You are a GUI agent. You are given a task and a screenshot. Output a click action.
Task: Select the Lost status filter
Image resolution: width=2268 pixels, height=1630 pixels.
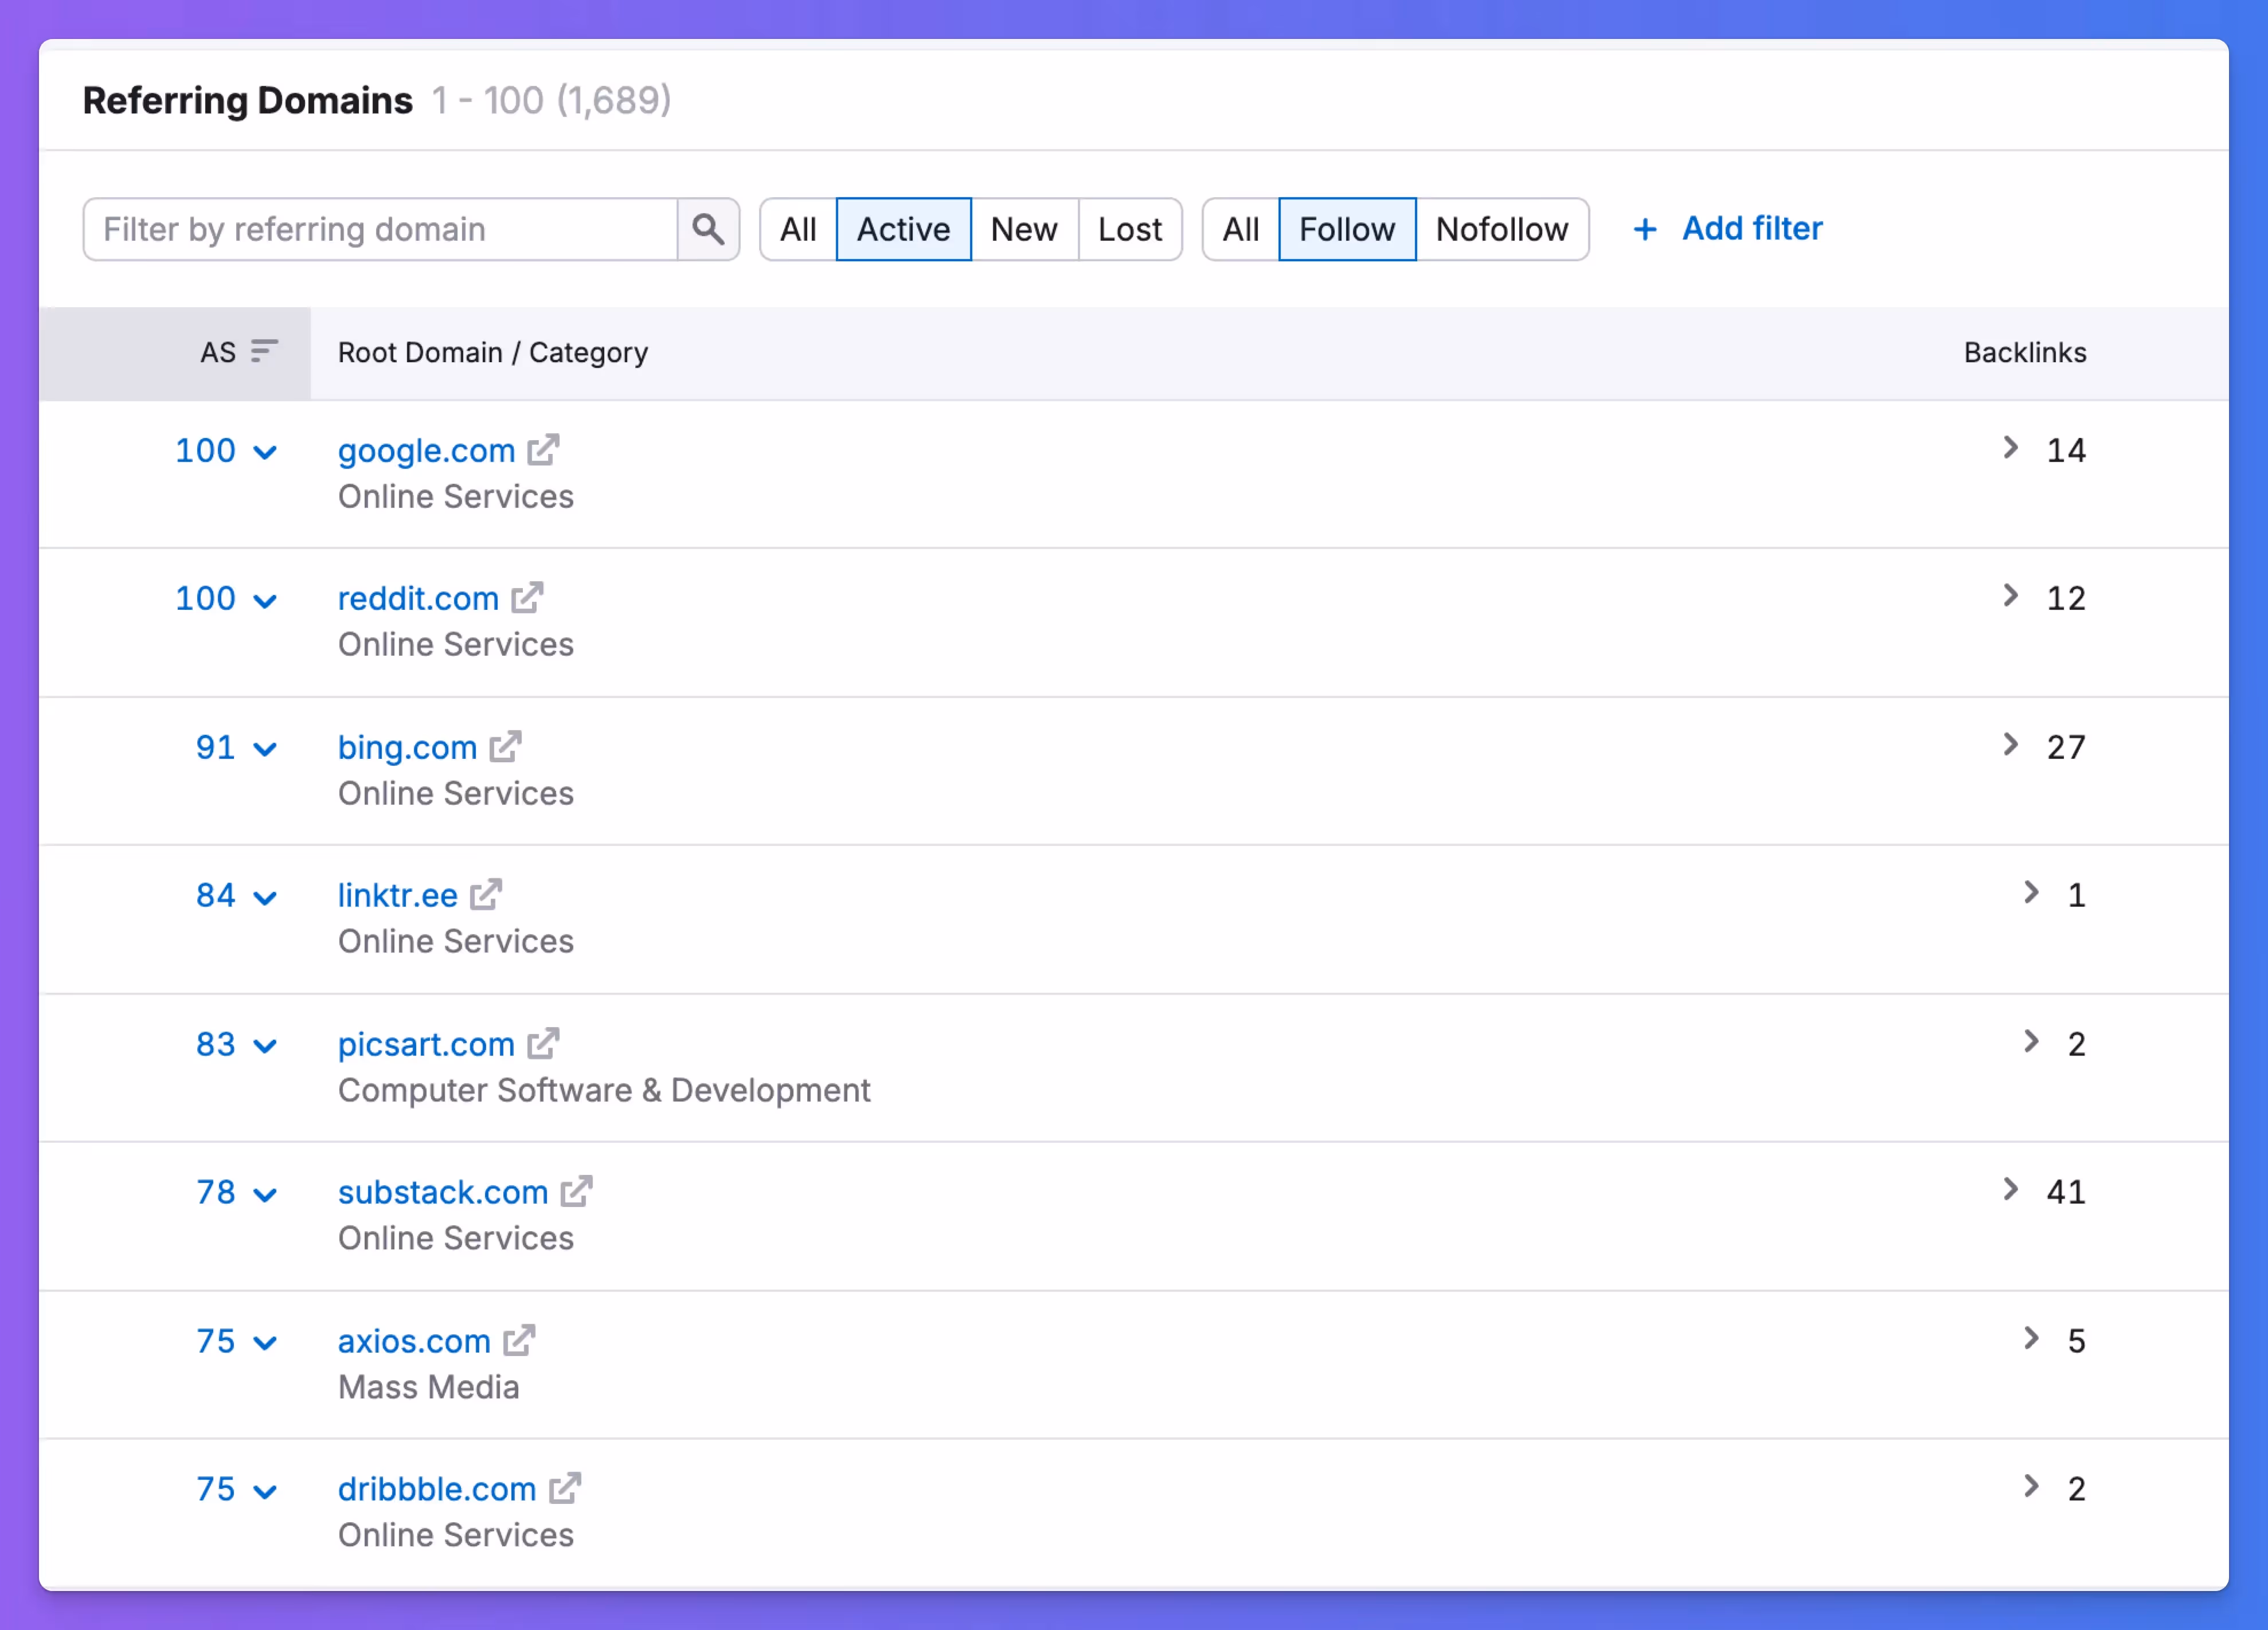(1130, 229)
